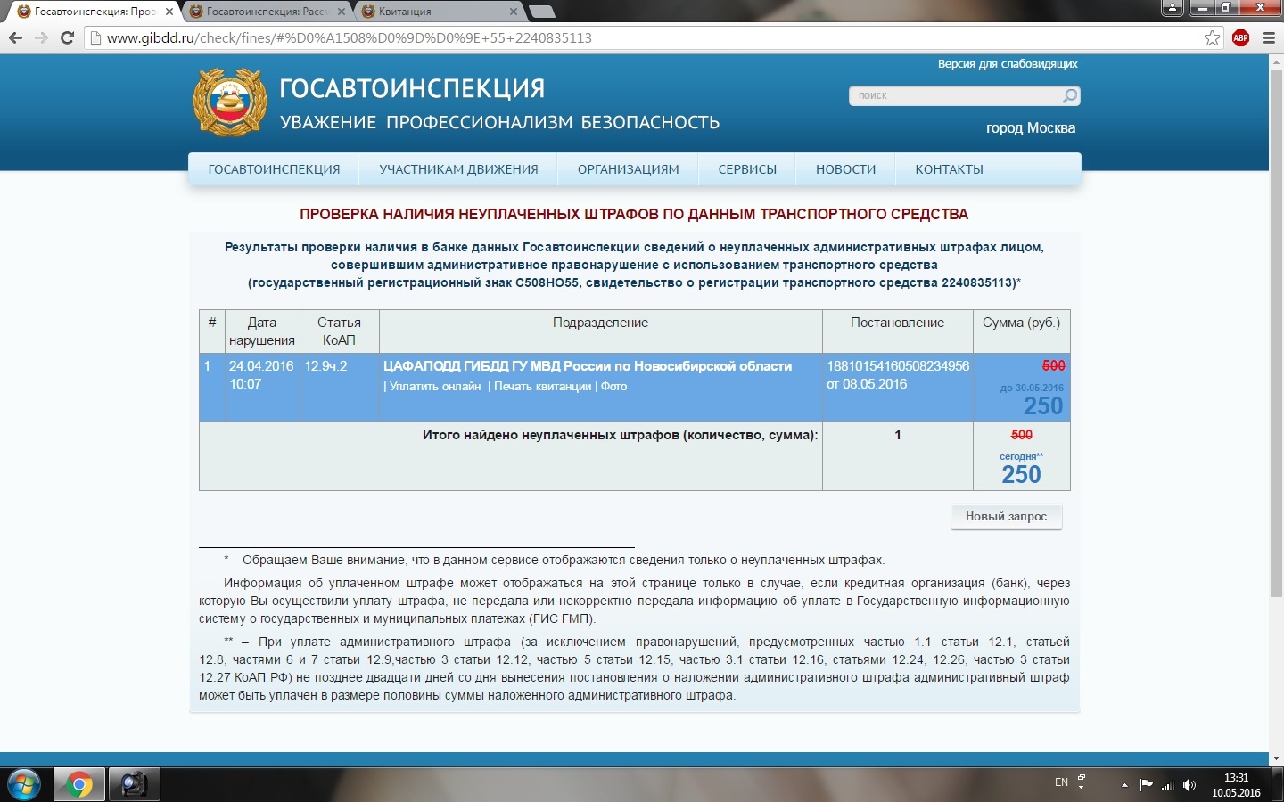This screenshot has width=1284, height=802.
Task: Go back using the browser back arrow
Action: point(15,37)
